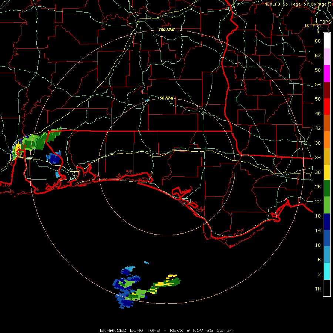333x333 pixels.
Task: Click the light green legend swatch
Action: point(327,205)
